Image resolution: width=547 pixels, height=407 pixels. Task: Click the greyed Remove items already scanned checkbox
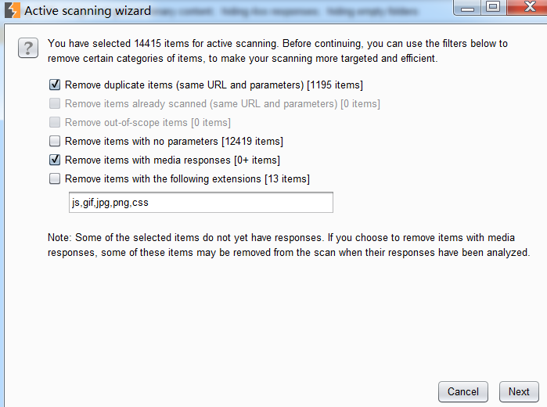(55, 103)
